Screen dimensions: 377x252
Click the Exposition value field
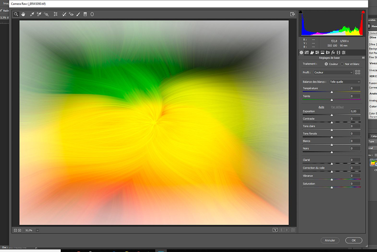355,111
